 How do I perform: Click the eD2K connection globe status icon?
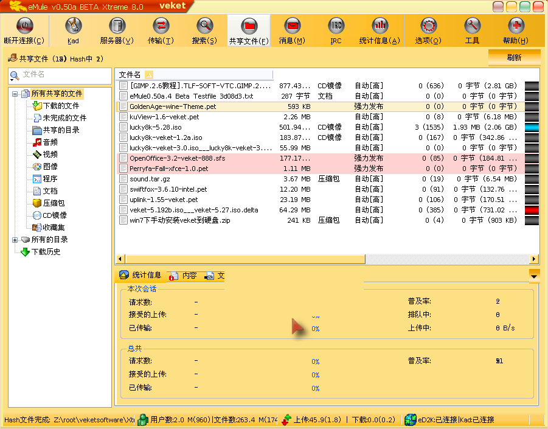pos(411,419)
